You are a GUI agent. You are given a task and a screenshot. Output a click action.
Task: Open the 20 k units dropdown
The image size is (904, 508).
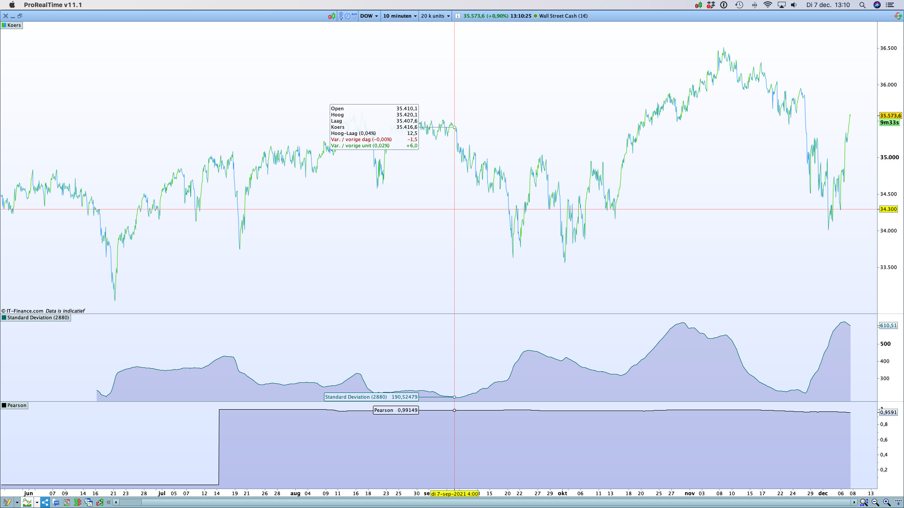(x=435, y=16)
